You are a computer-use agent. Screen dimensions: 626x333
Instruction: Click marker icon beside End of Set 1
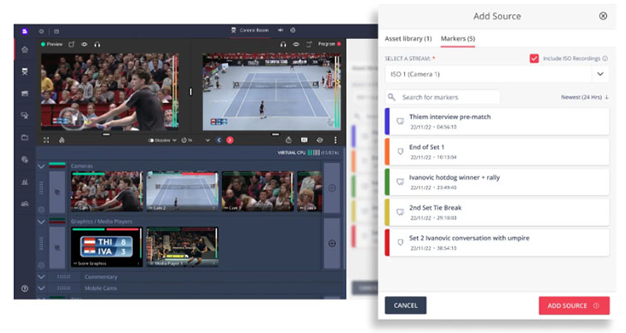(x=400, y=151)
